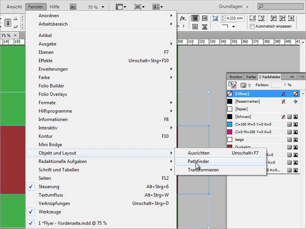
Task: Expand the Formate submenu
Action: pos(101,103)
